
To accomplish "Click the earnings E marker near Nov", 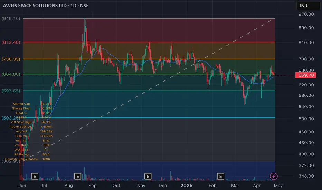I will point(148,176).
